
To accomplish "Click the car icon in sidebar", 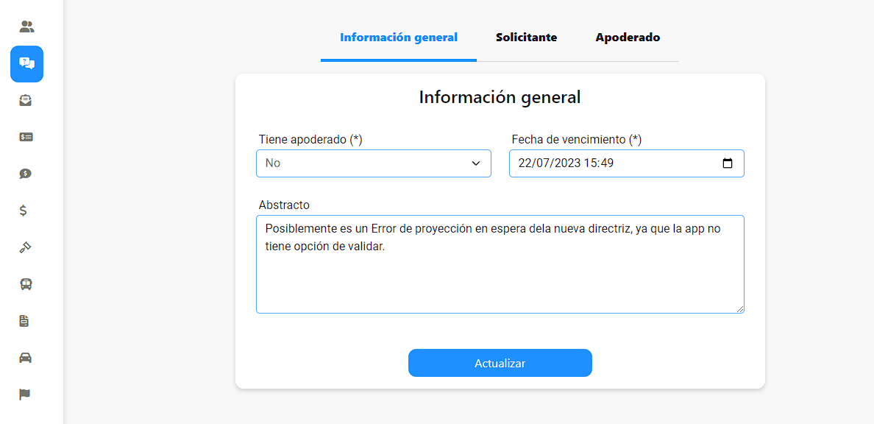I will click(x=25, y=358).
